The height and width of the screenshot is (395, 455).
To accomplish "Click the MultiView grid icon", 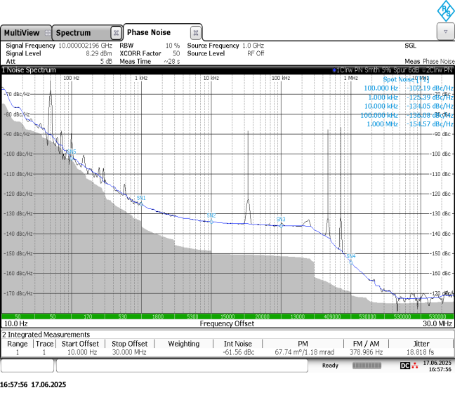I will 46,33.
